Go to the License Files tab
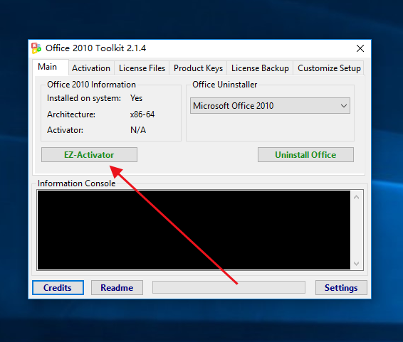Viewport: 403px width, 342px height. click(x=142, y=68)
